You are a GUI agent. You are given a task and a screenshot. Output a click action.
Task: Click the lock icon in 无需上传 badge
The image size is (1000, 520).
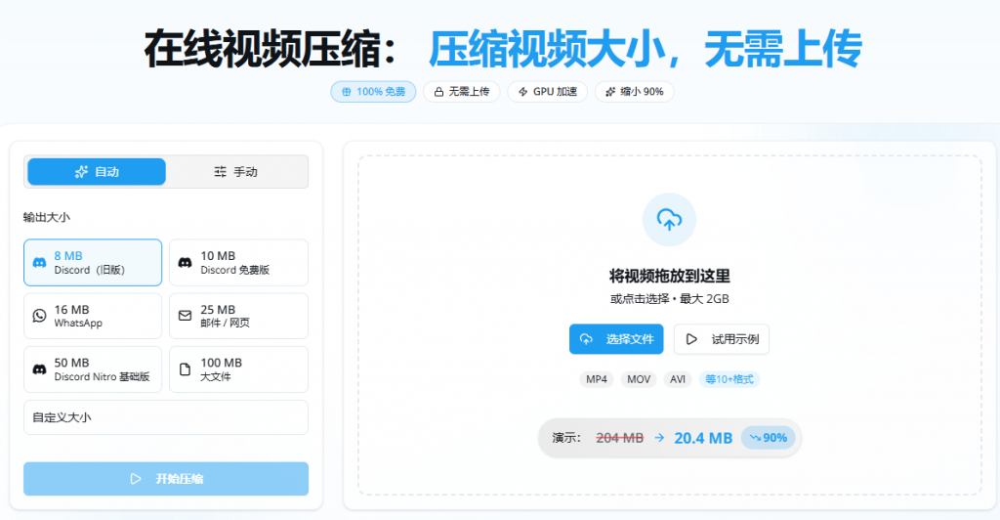click(438, 92)
